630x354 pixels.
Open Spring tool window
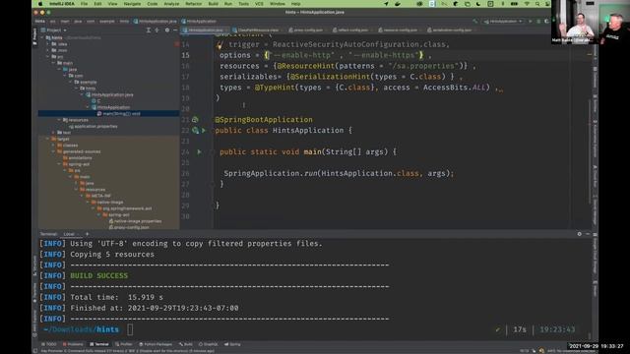232,344
